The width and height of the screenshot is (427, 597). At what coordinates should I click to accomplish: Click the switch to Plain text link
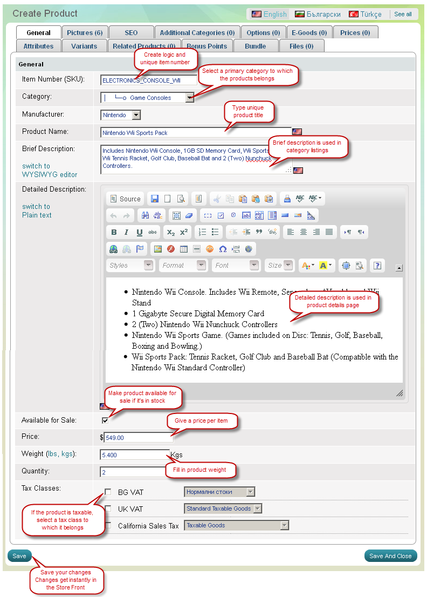click(37, 211)
